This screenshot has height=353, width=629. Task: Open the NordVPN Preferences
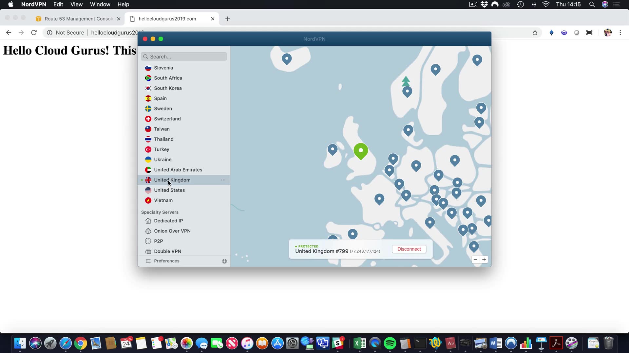166,261
